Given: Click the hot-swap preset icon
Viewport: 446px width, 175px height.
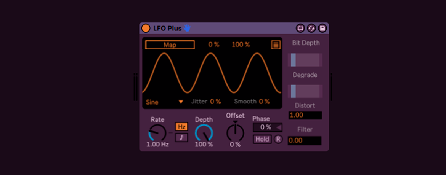Looking at the screenshot, I should [x=311, y=28].
